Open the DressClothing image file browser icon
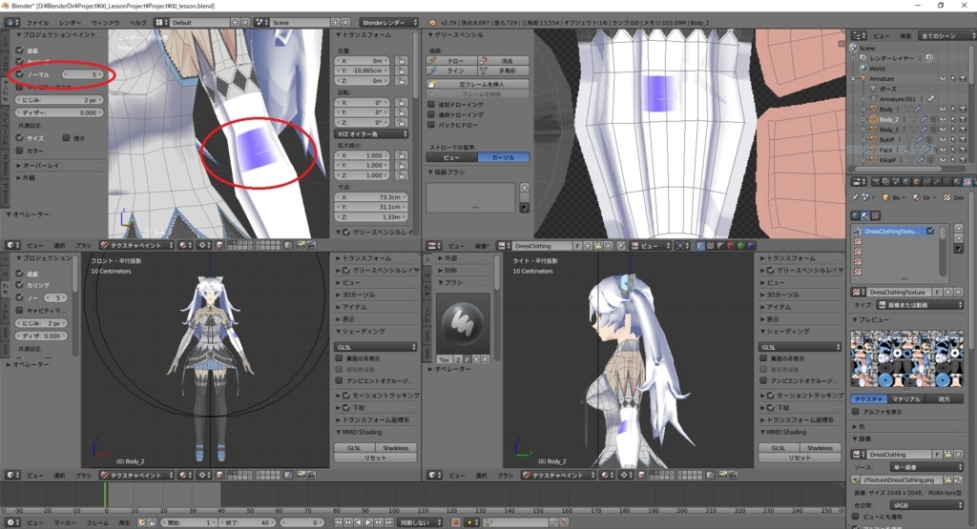This screenshot has height=529, width=977. tap(947, 455)
